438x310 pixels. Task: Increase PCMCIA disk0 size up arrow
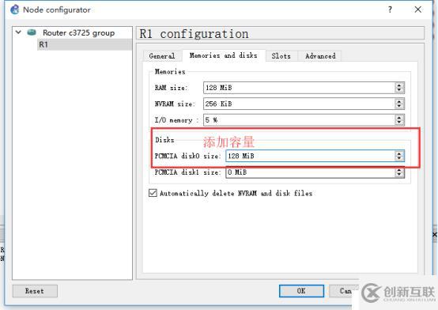coord(399,153)
